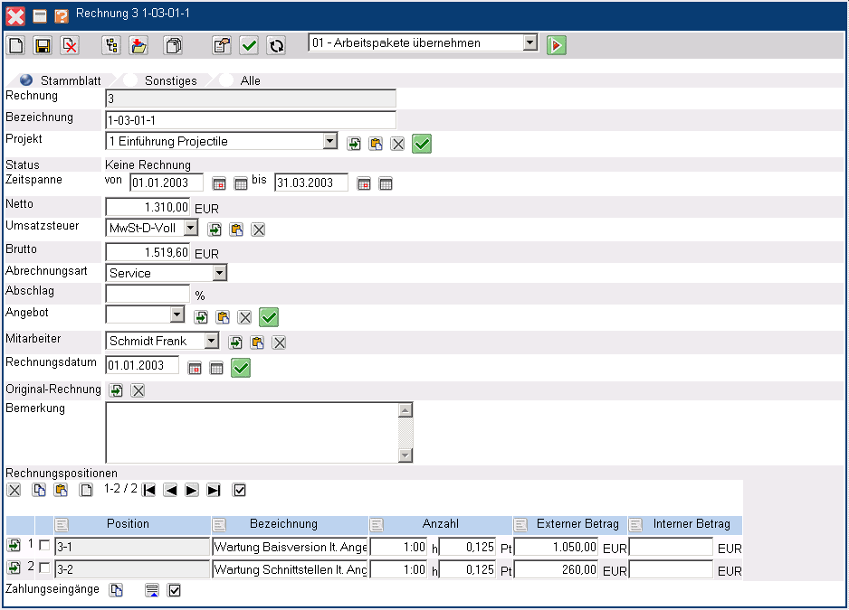This screenshot has height=610, width=849.
Task: Check the box for position 3-2
Action: tap(44, 568)
